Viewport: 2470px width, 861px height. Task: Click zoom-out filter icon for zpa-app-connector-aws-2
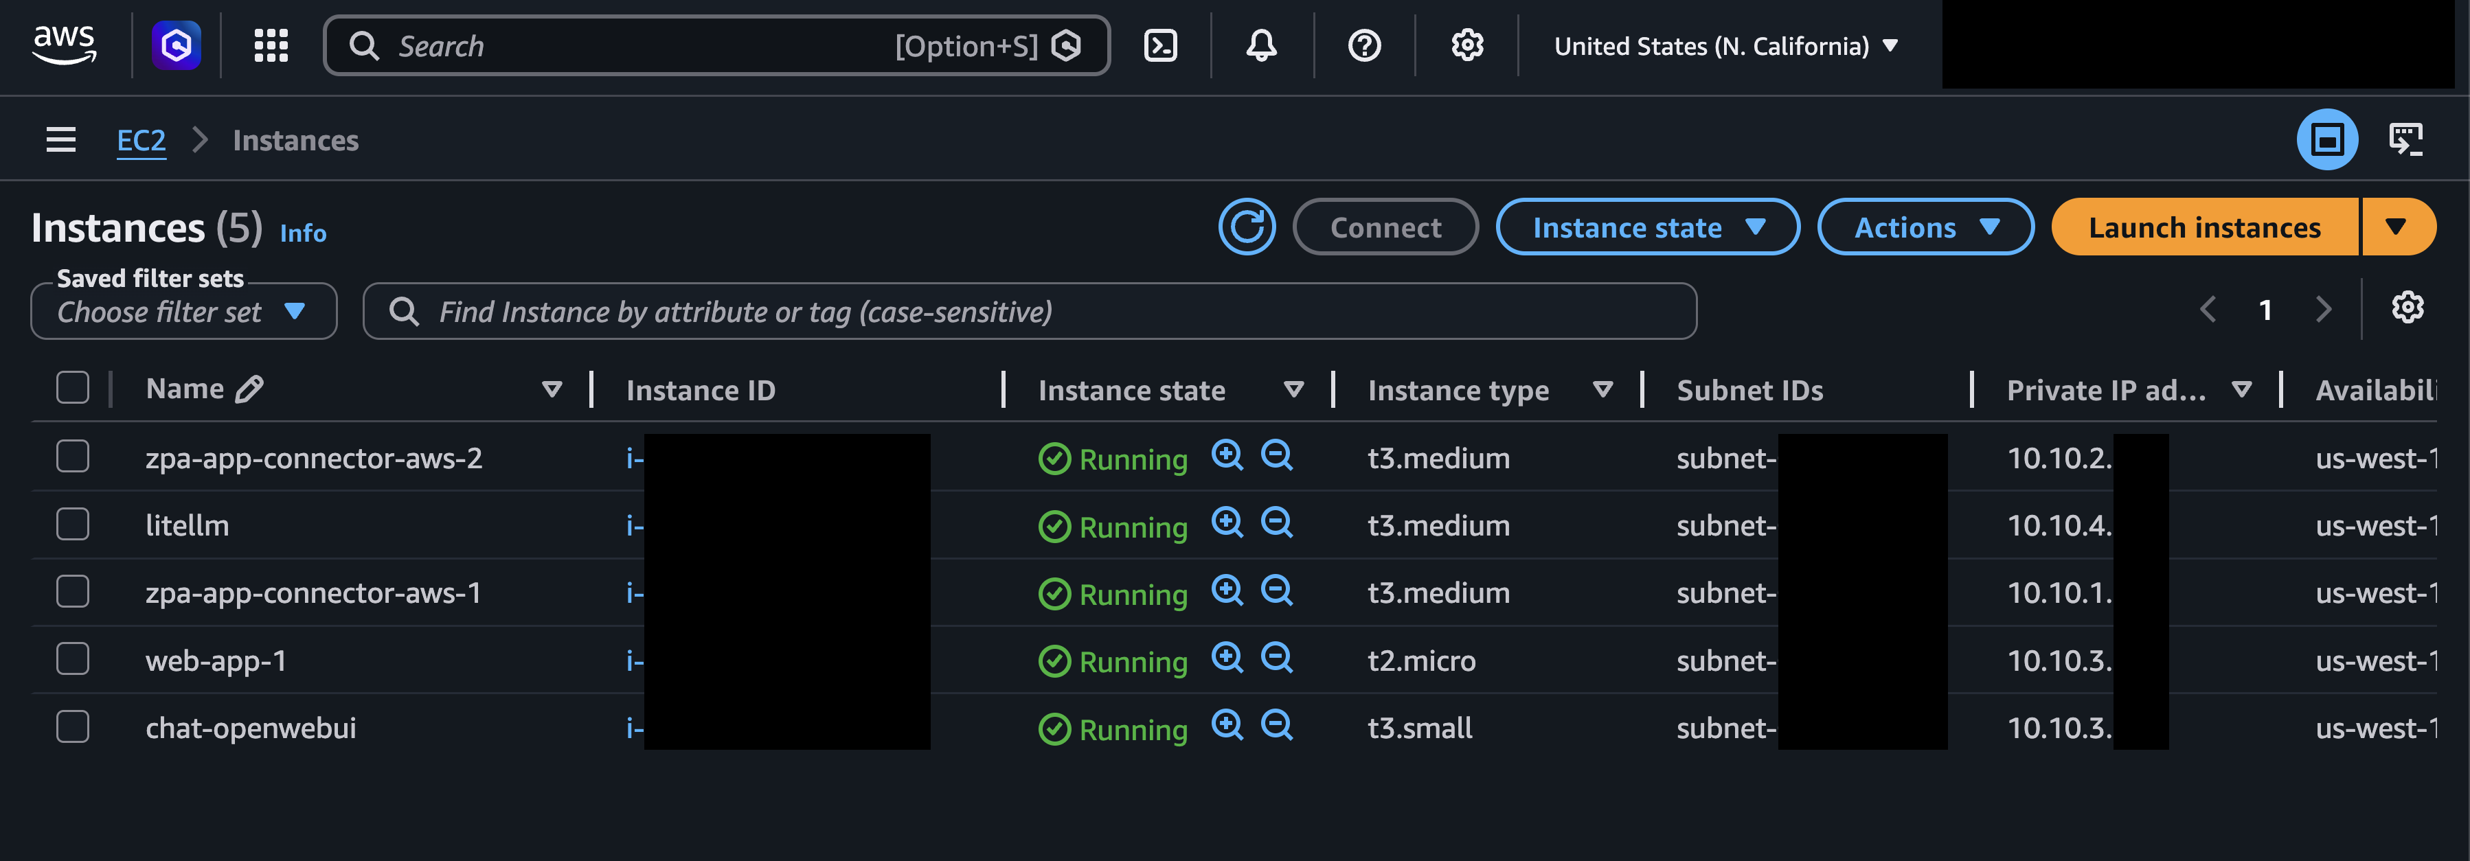[x=1276, y=455]
